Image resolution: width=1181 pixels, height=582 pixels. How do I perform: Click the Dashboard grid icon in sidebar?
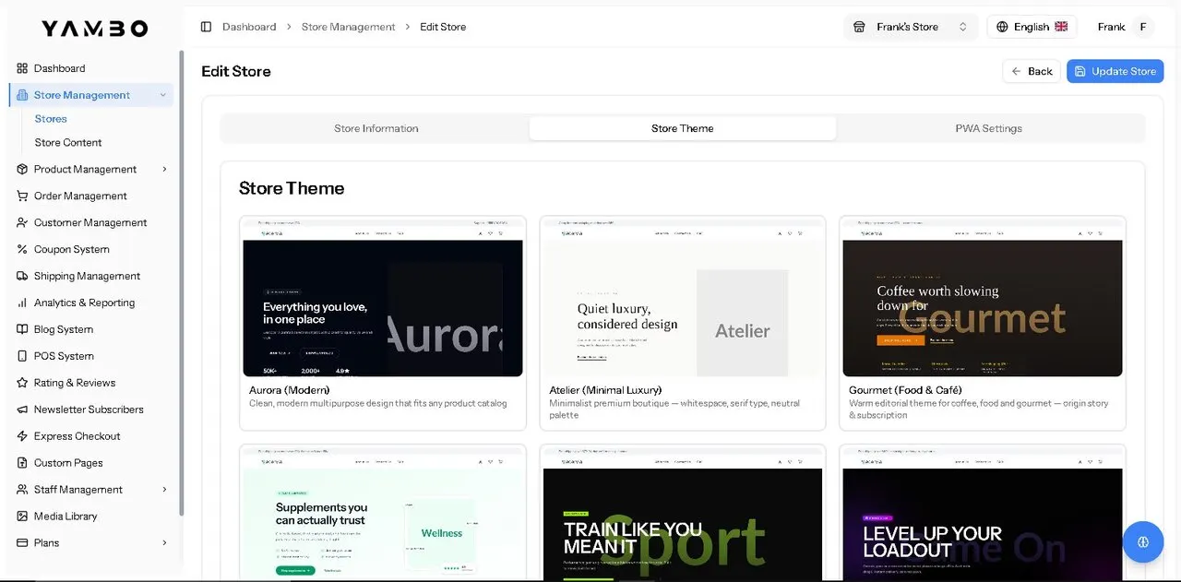pos(22,68)
